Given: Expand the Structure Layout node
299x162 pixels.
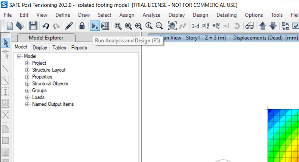Looking at the screenshot, I should pos(27,70).
